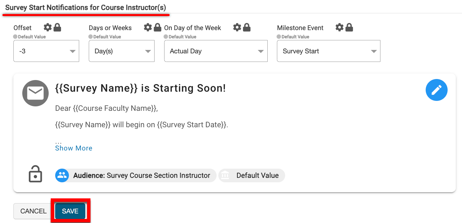Click lock icon beside Days or Weeks
The image size is (462, 223).
pos(157,28)
